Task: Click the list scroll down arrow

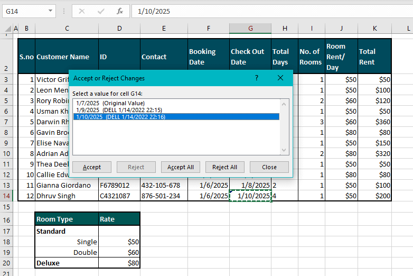Action: 284,150
